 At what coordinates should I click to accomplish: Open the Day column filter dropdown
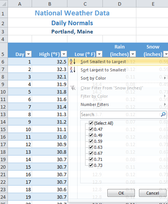pos(28,54)
